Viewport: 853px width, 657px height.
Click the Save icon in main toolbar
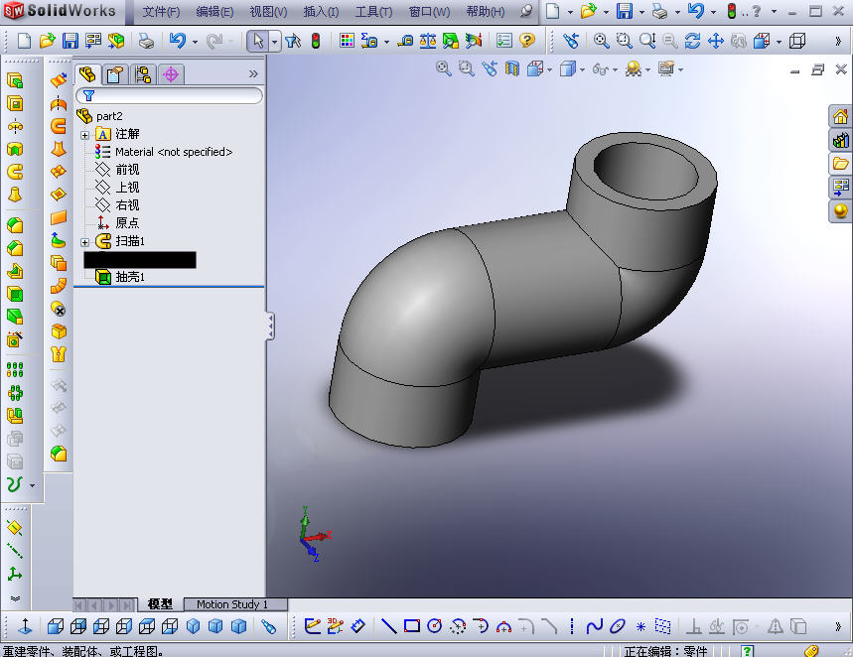point(71,41)
